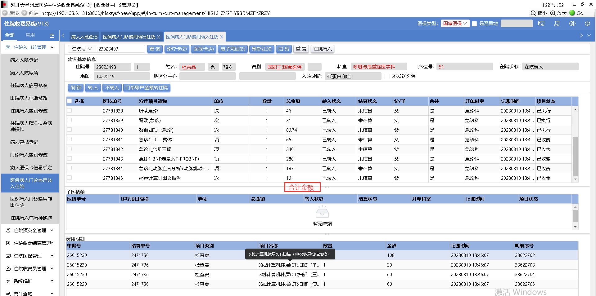Open the 医保类型 dropdown

pos(455,24)
